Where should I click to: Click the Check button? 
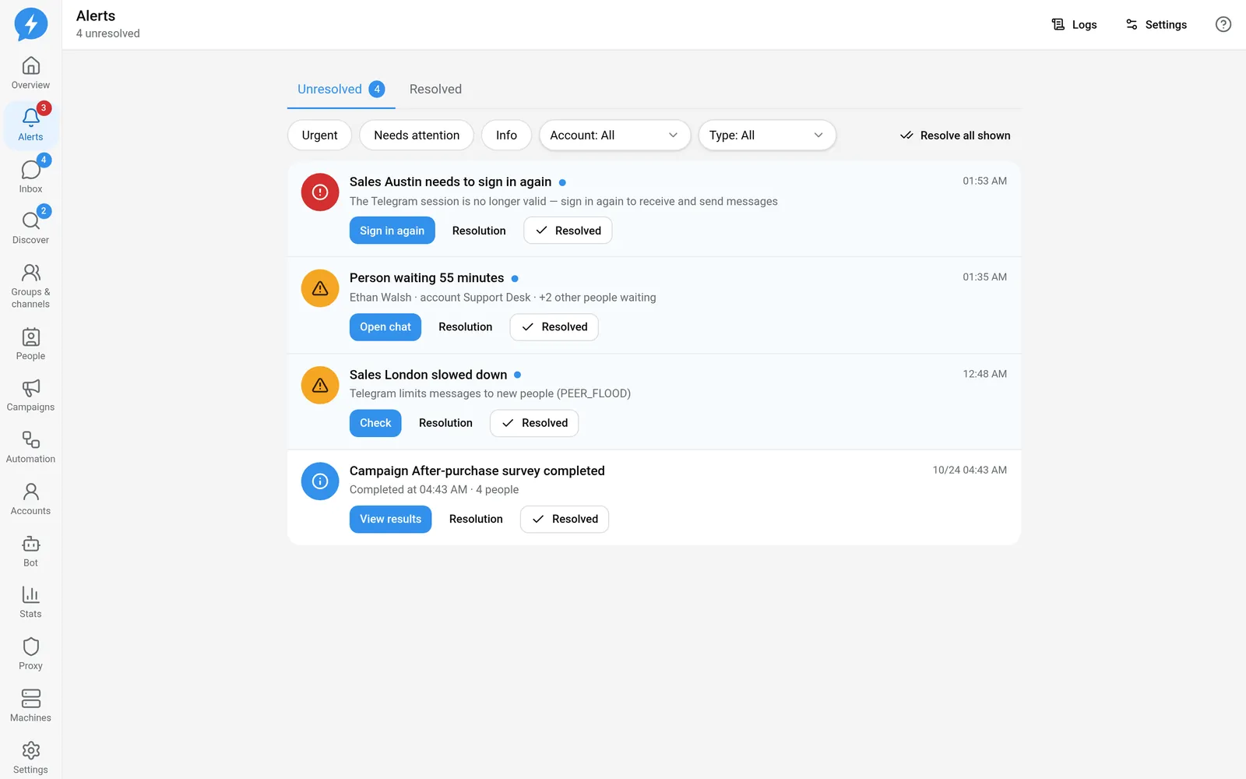[375, 423]
